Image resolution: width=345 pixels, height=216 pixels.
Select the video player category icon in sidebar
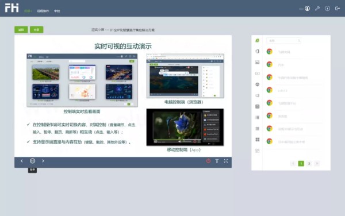(257, 74)
